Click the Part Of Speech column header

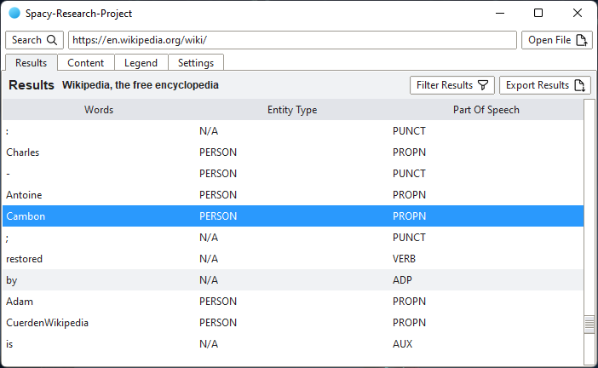[486, 110]
